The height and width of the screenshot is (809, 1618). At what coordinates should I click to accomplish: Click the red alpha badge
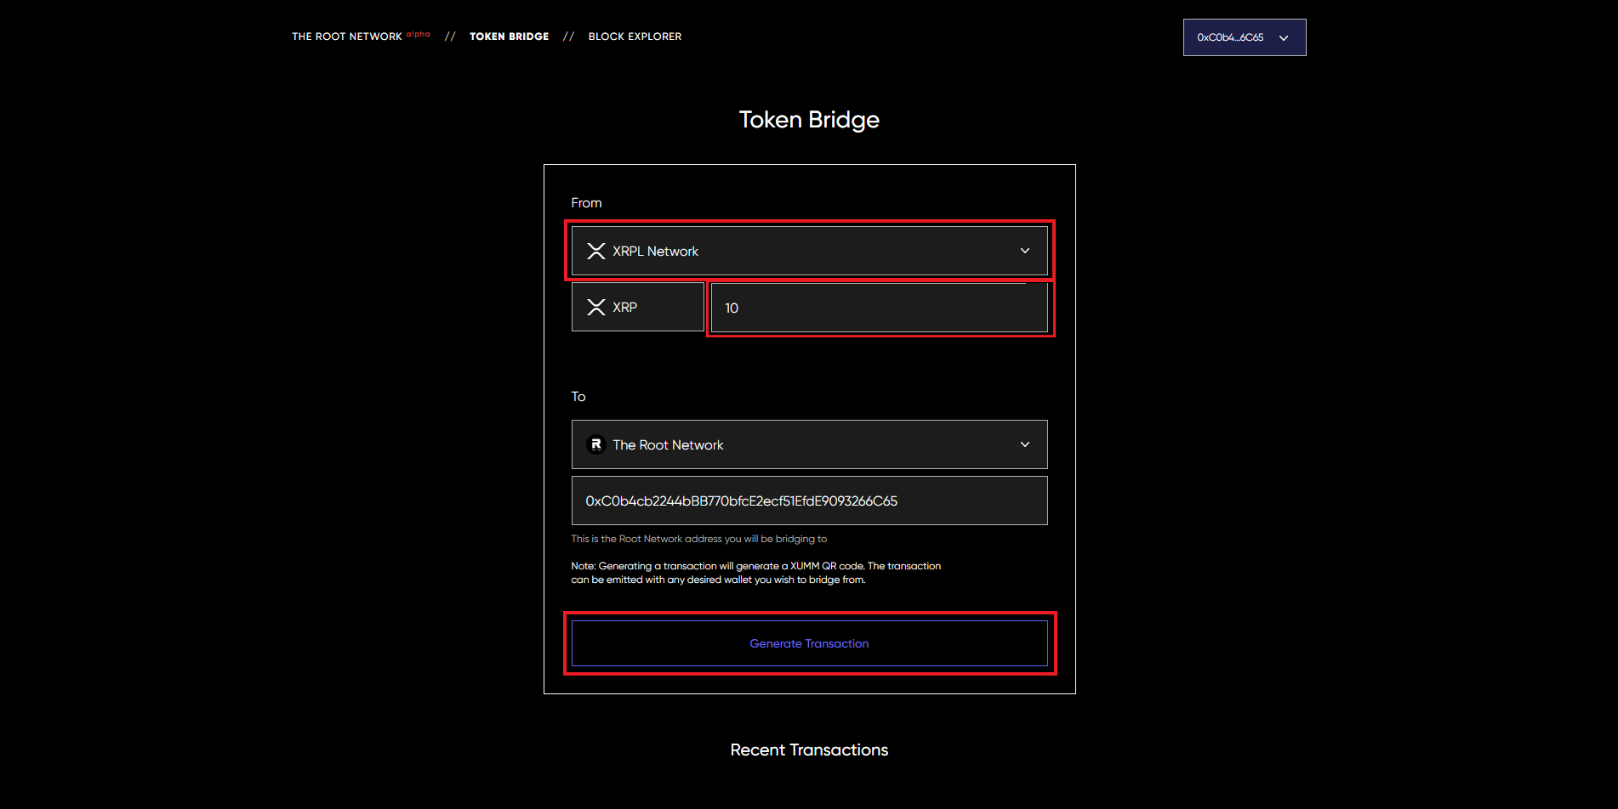(418, 34)
